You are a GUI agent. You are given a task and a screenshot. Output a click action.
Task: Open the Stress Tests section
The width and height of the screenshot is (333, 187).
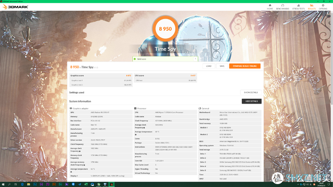298,6
